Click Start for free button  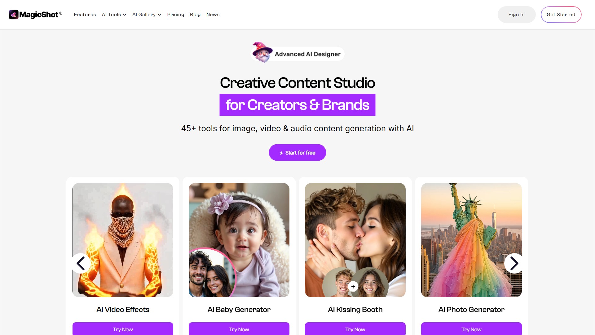[x=297, y=153]
